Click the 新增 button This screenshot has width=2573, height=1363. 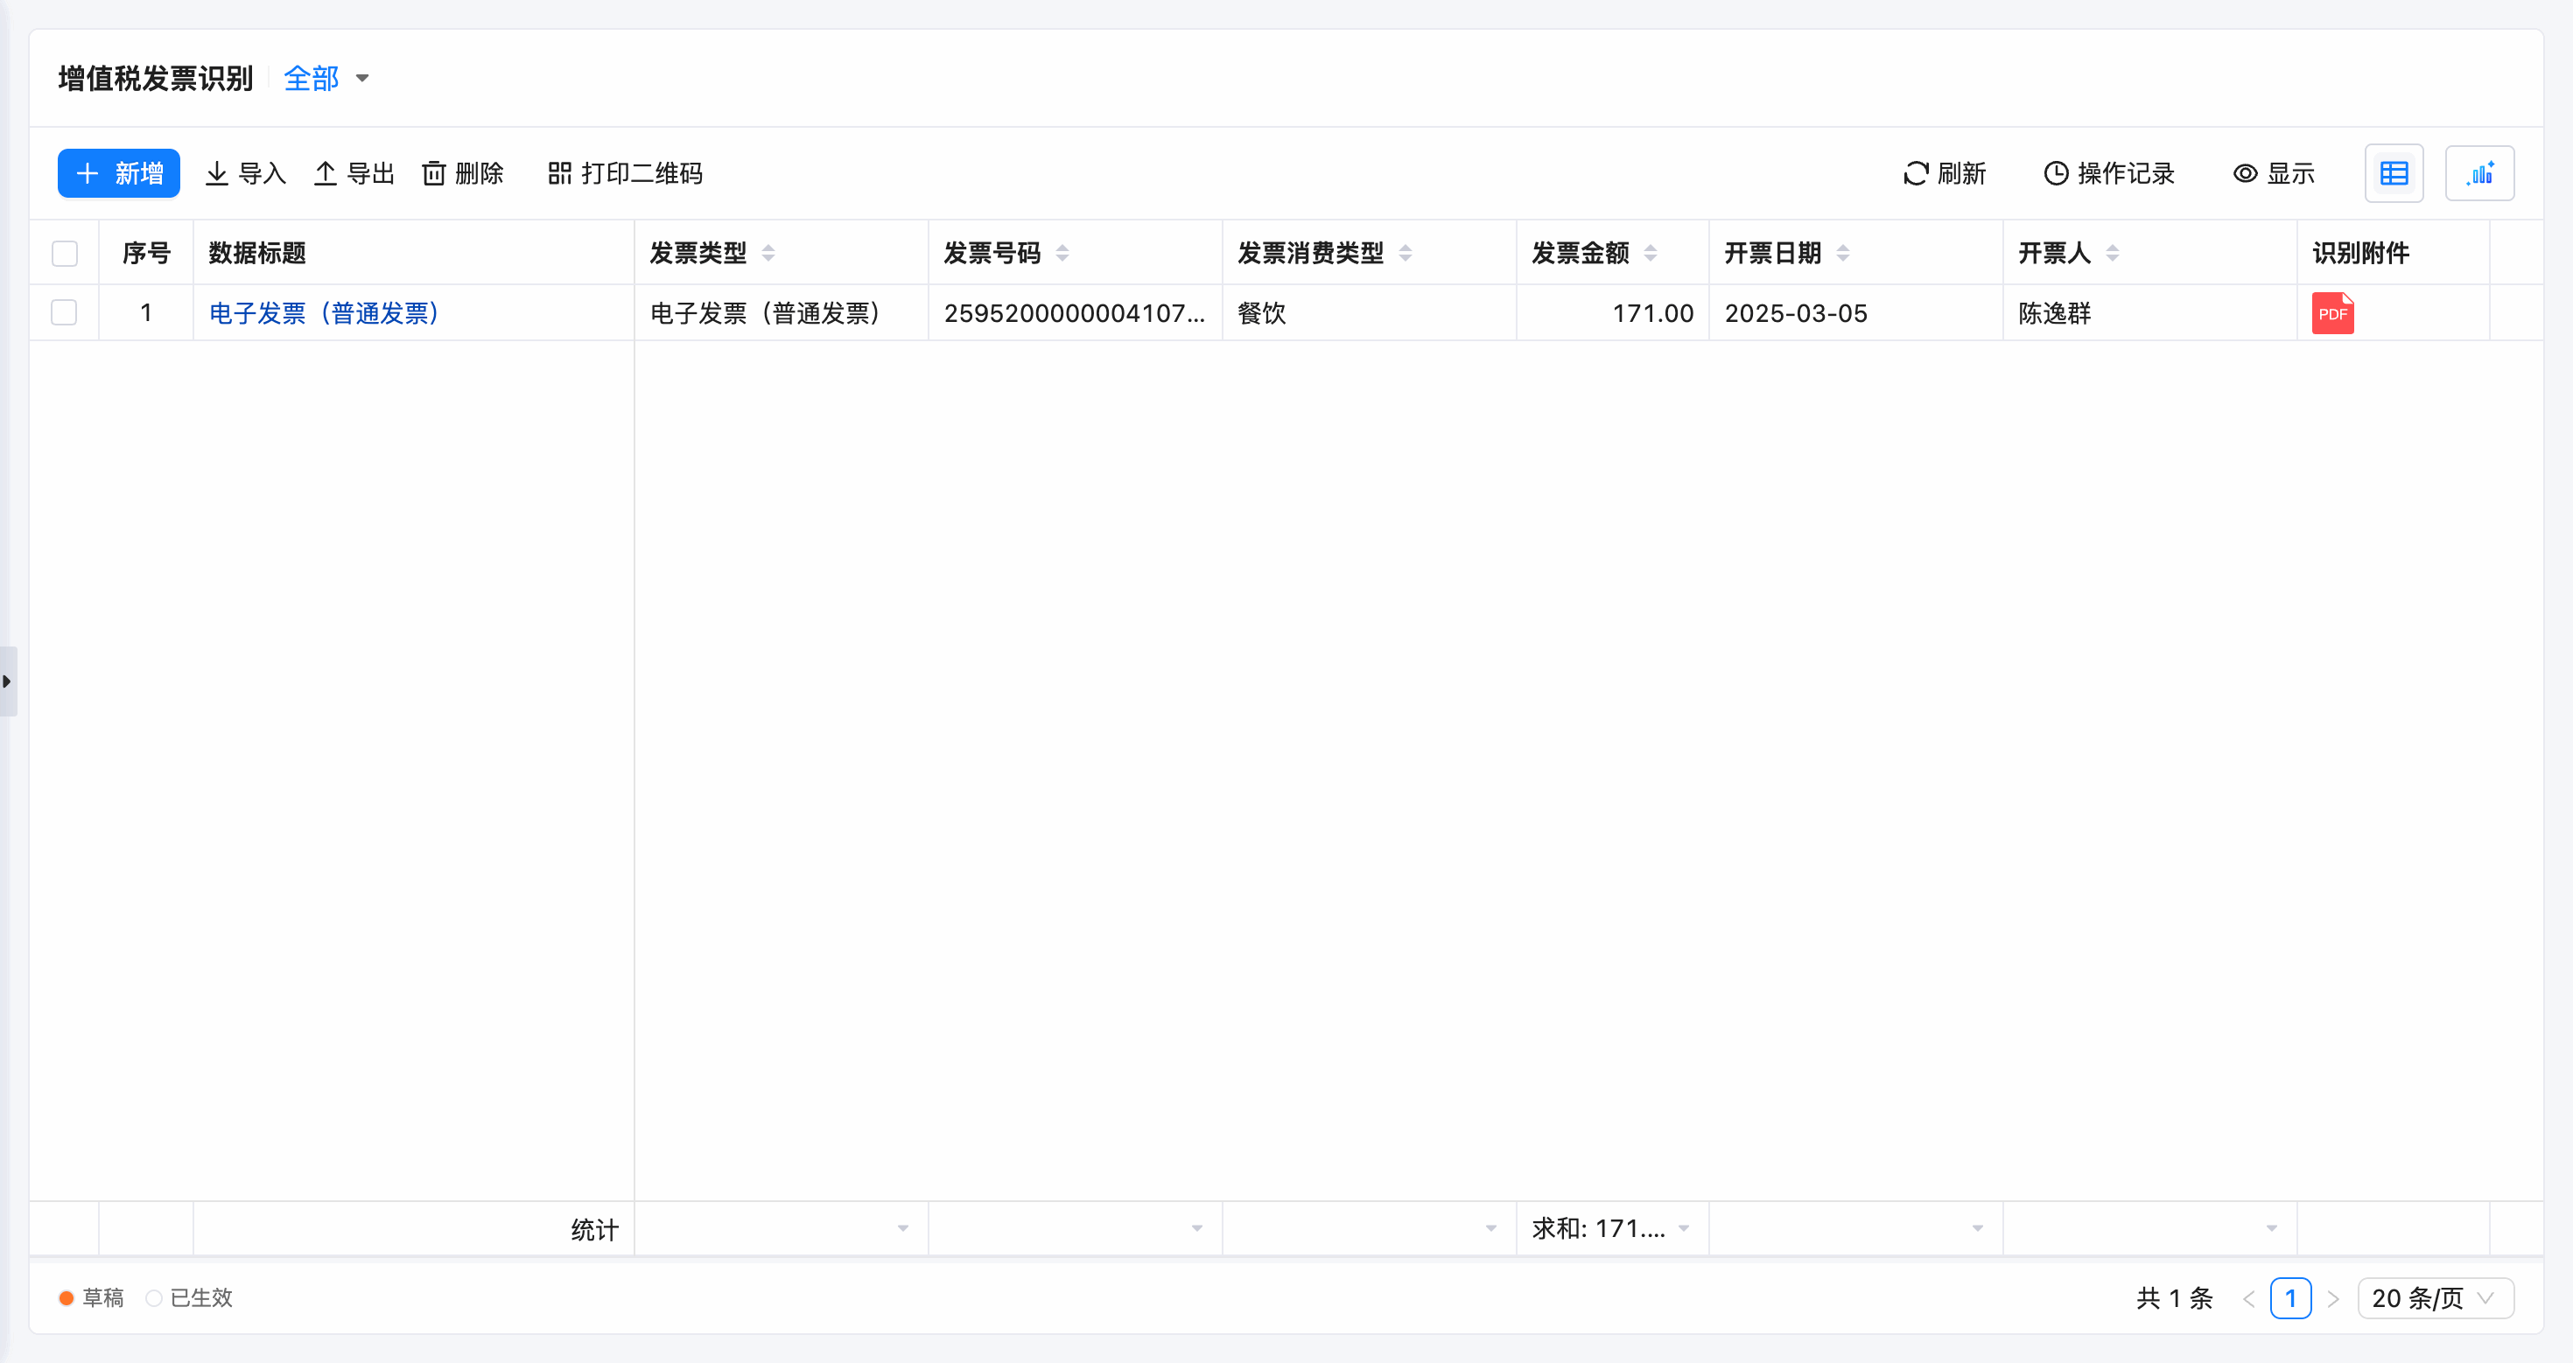point(119,174)
